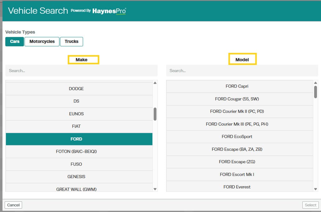Choose GENESIS in the Make list
The image size is (321, 212).
click(x=79, y=177)
